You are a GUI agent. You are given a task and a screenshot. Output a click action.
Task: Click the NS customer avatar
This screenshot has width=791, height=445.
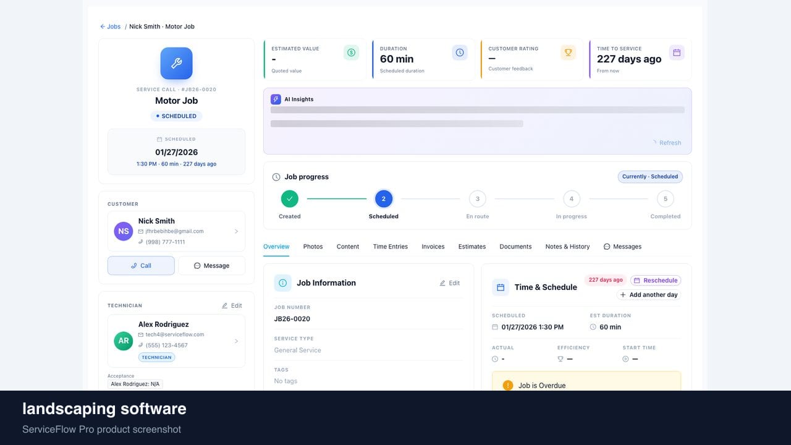tap(124, 231)
